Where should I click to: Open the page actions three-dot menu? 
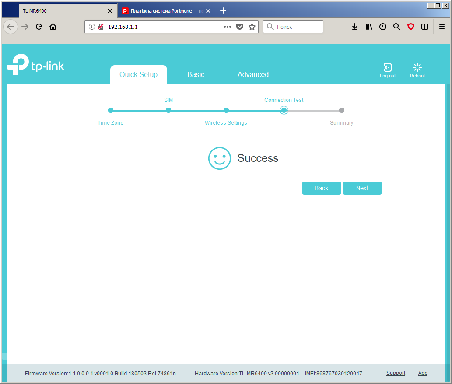(x=228, y=27)
